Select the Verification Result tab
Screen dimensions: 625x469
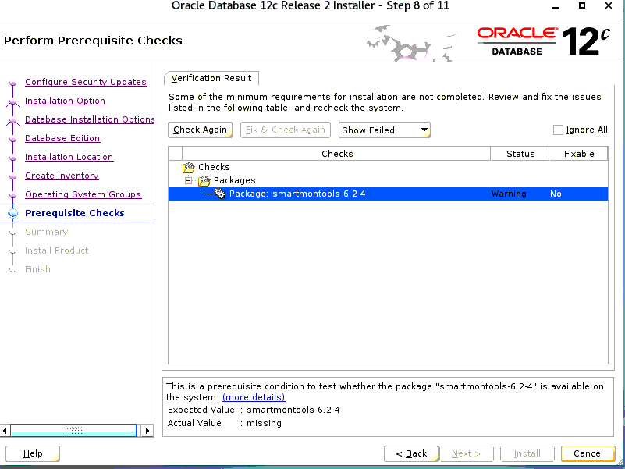coord(211,78)
